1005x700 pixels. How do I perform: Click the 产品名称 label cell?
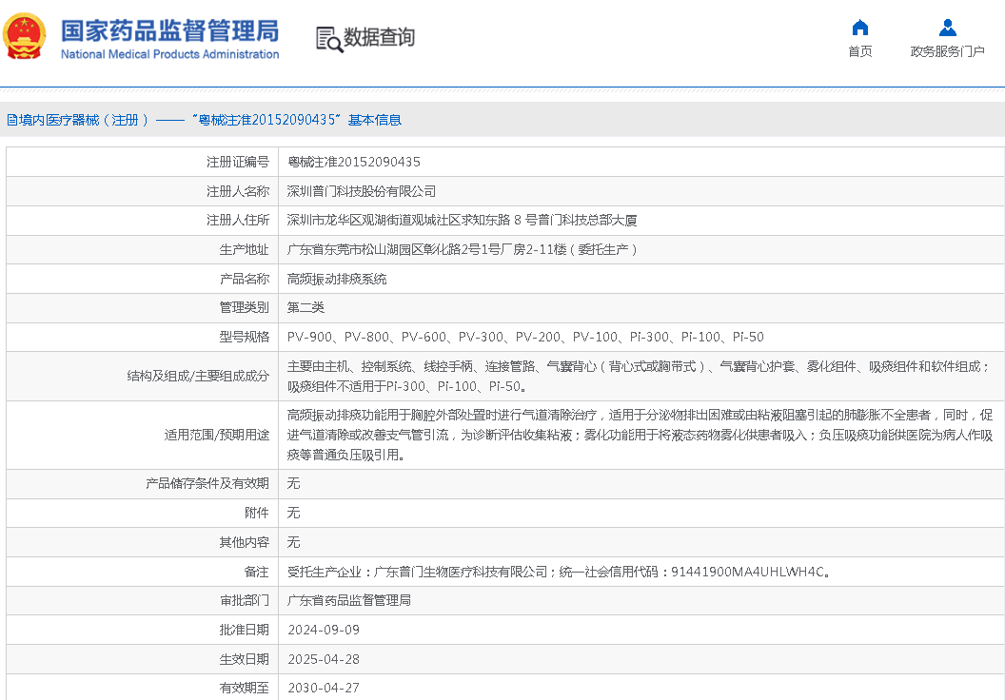[x=143, y=279]
